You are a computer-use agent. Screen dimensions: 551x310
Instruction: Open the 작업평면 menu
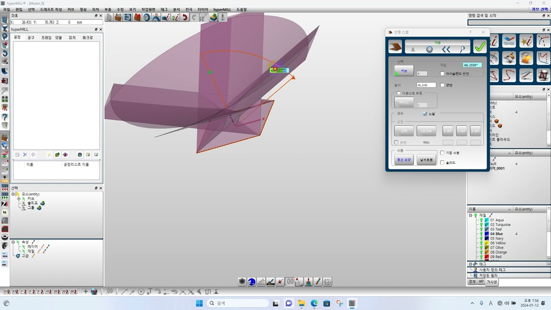coord(149,9)
